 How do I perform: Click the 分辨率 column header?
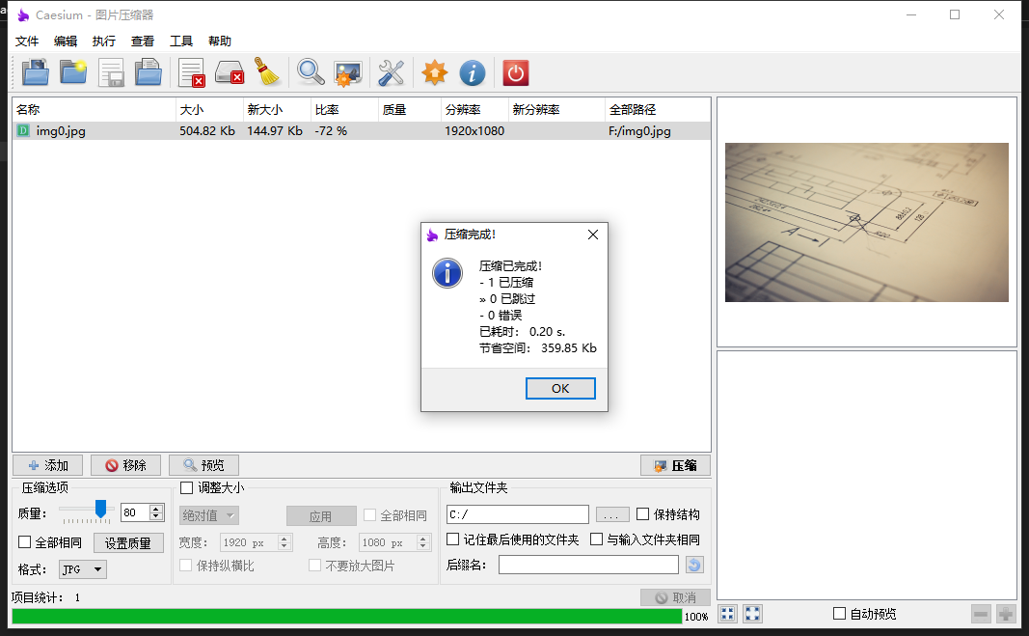[474, 110]
